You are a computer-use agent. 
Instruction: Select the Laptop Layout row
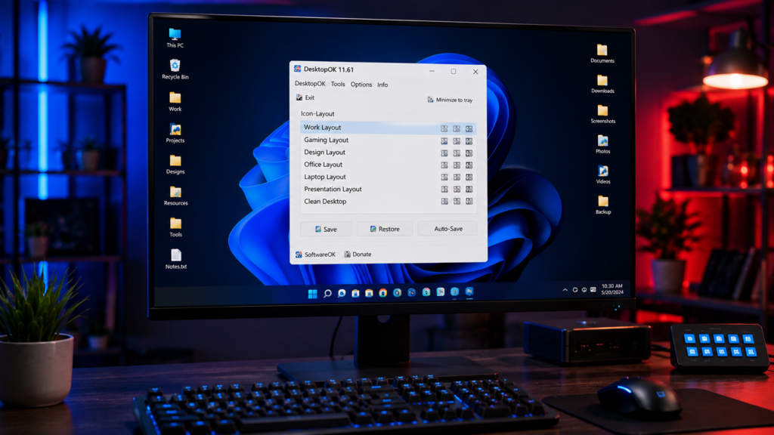[x=388, y=177]
